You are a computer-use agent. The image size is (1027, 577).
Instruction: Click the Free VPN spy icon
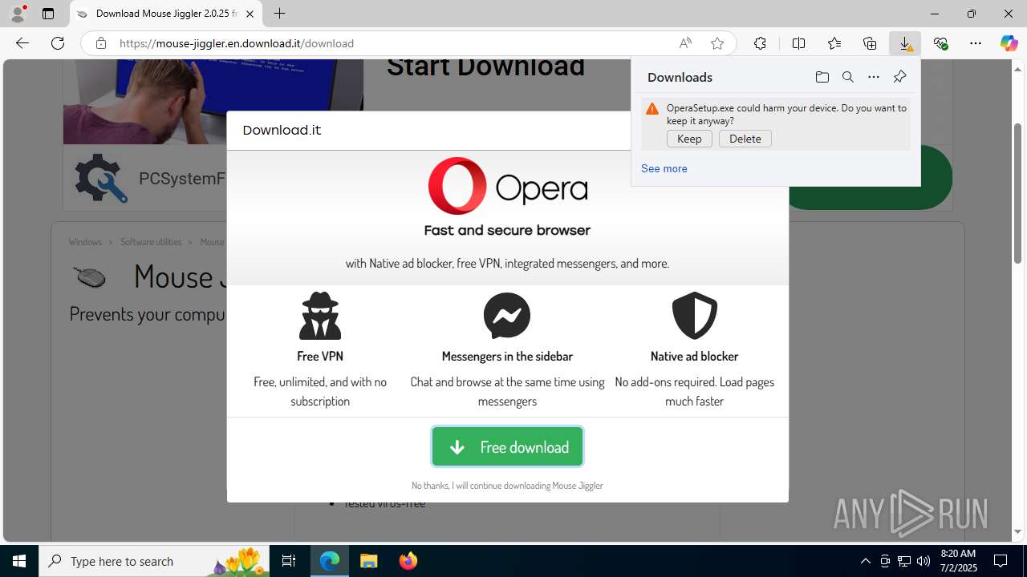click(x=320, y=316)
